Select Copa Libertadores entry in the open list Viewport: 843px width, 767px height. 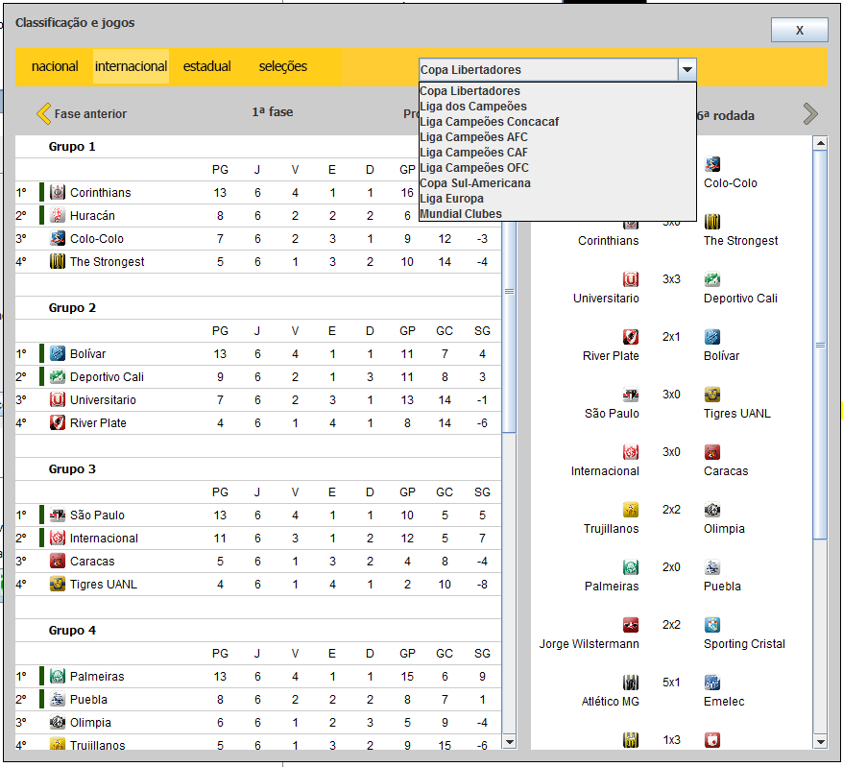(x=557, y=91)
